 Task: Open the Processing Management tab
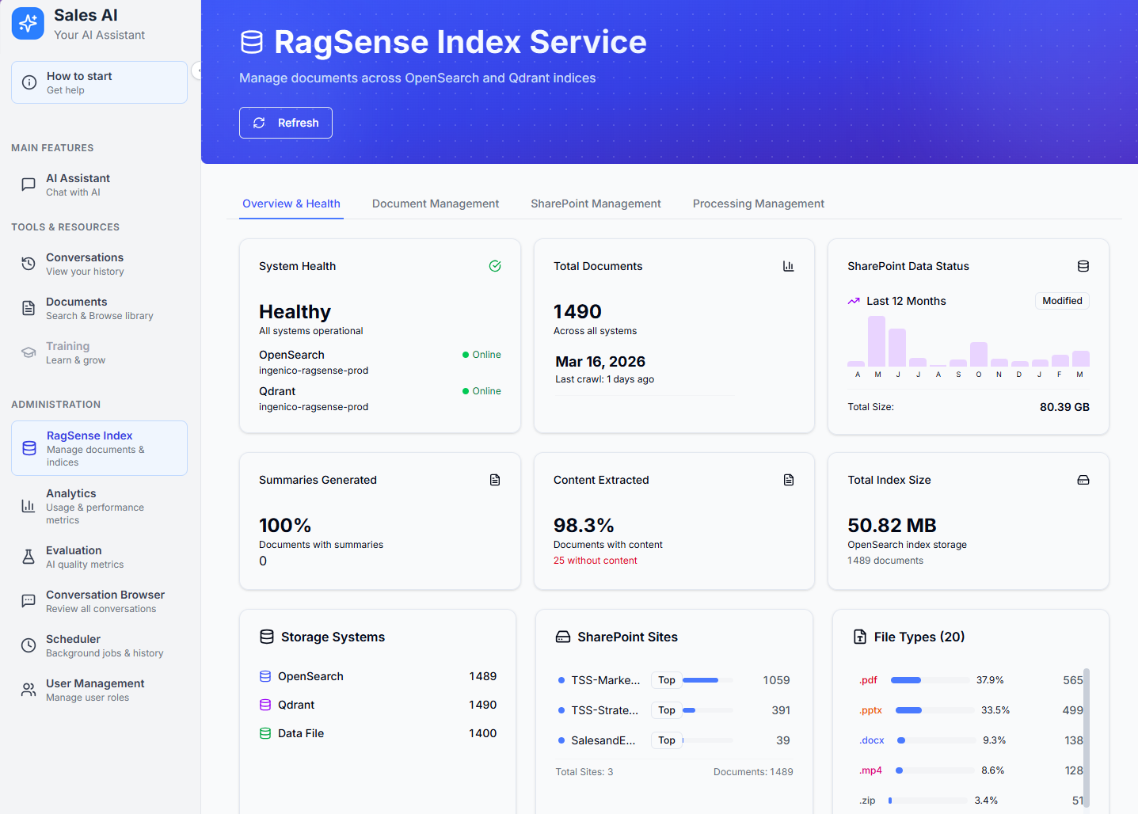pyautogui.click(x=759, y=203)
